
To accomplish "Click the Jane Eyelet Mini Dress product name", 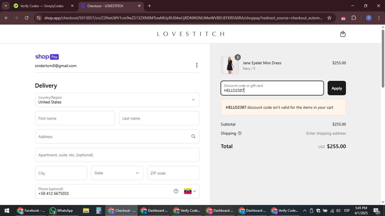I will click(262, 63).
